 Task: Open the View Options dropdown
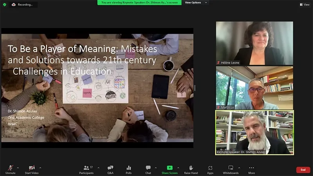click(x=195, y=2)
